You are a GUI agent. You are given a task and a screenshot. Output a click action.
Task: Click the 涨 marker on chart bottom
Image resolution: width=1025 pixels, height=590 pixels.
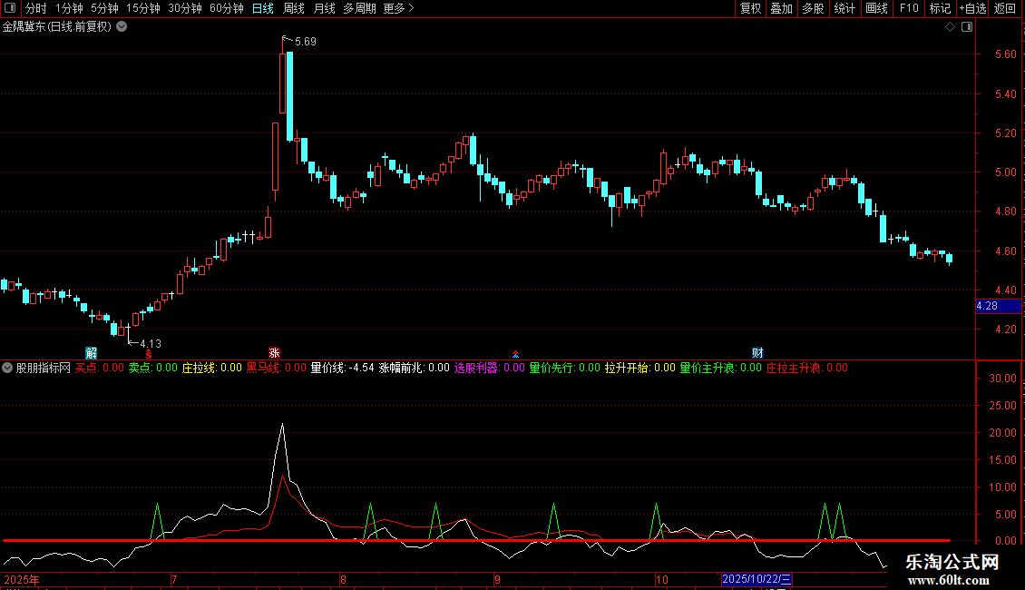click(x=274, y=353)
